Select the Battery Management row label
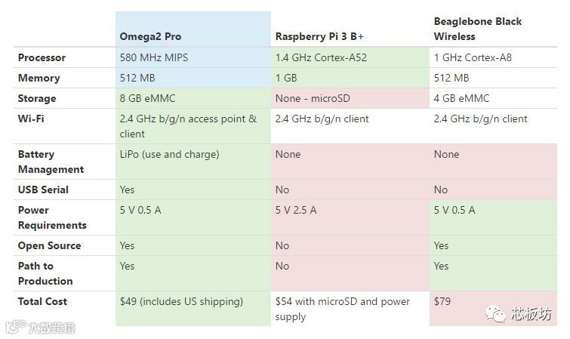 click(x=51, y=162)
